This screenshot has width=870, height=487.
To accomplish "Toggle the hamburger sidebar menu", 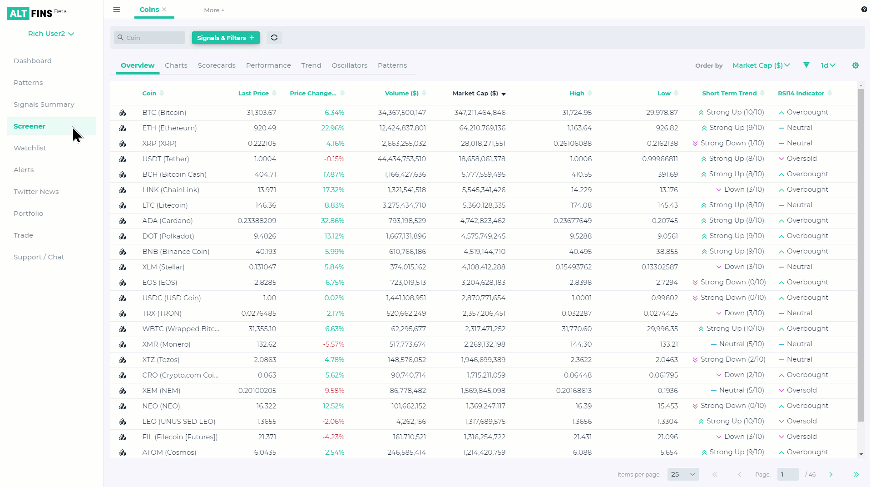I will [x=117, y=10].
